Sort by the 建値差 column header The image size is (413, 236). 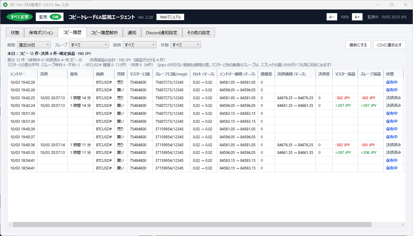click(x=266, y=74)
